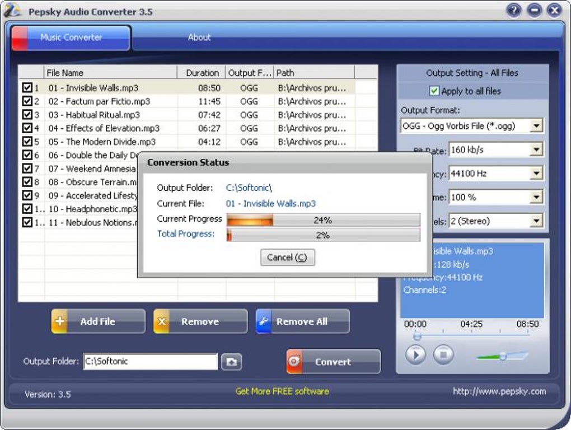Click the play button in the preview player
Viewport: 571px width, 430px height.
click(x=415, y=354)
